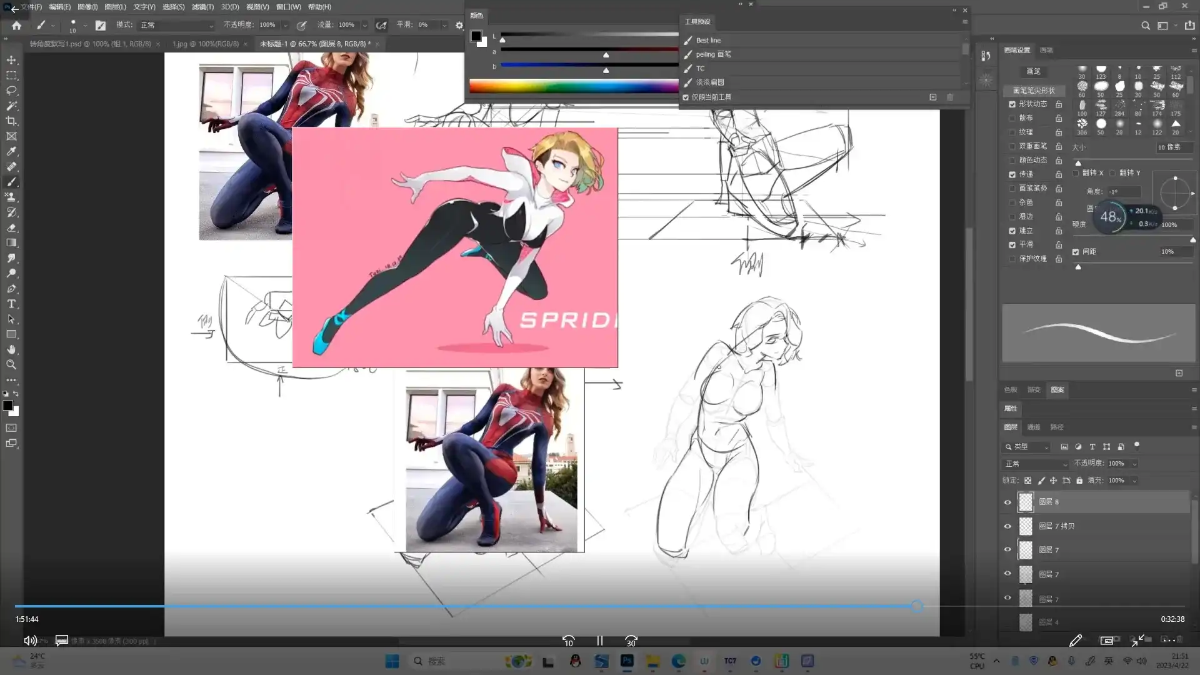This screenshot has width=1200, height=675.
Task: Pause the video playback
Action: (x=600, y=641)
